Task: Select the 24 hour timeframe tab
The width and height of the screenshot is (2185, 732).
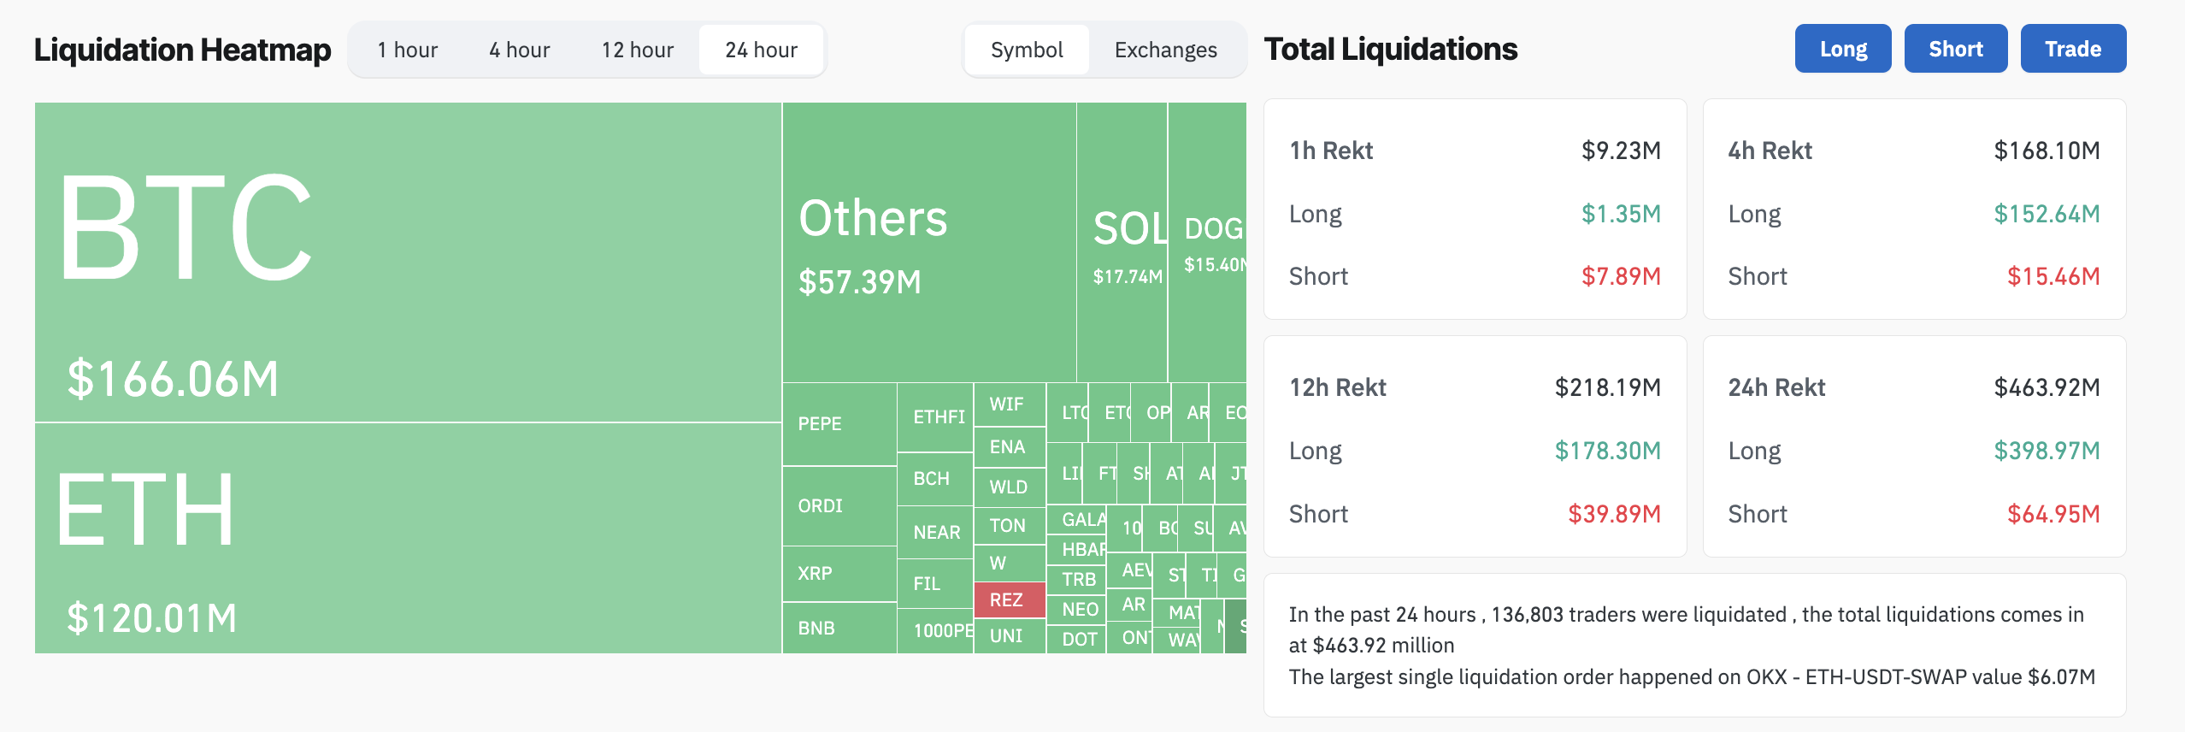Action: pyautogui.click(x=761, y=50)
